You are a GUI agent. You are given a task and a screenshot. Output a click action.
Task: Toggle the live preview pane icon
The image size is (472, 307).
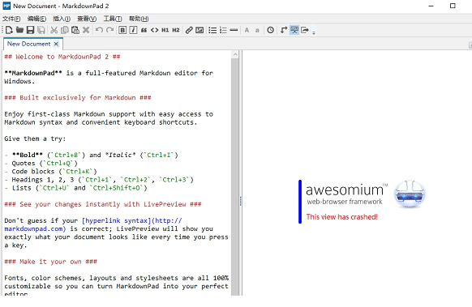point(294,30)
